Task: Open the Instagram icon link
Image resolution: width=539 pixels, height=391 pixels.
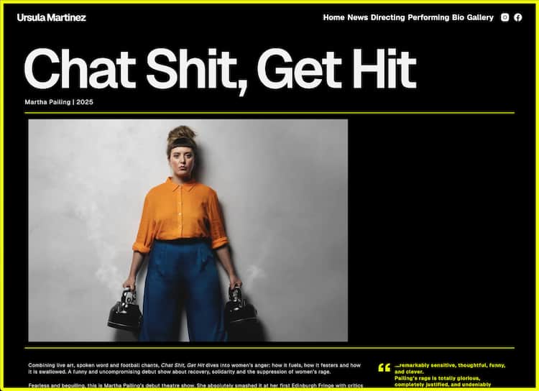Action: (505, 17)
